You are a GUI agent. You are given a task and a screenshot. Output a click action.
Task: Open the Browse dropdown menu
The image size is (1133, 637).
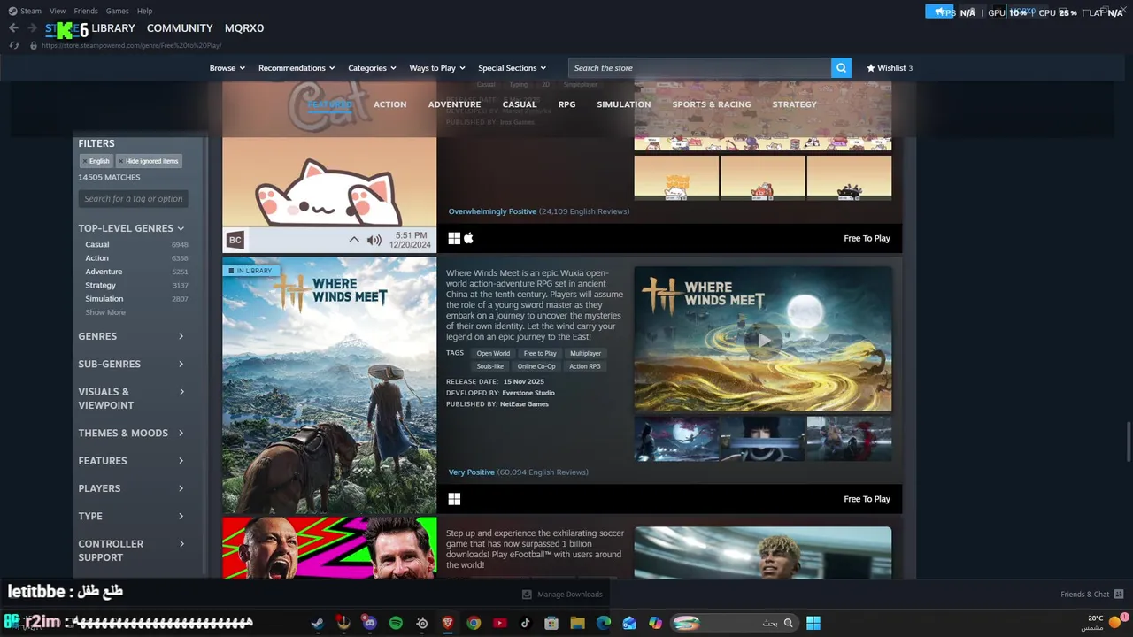pyautogui.click(x=227, y=68)
